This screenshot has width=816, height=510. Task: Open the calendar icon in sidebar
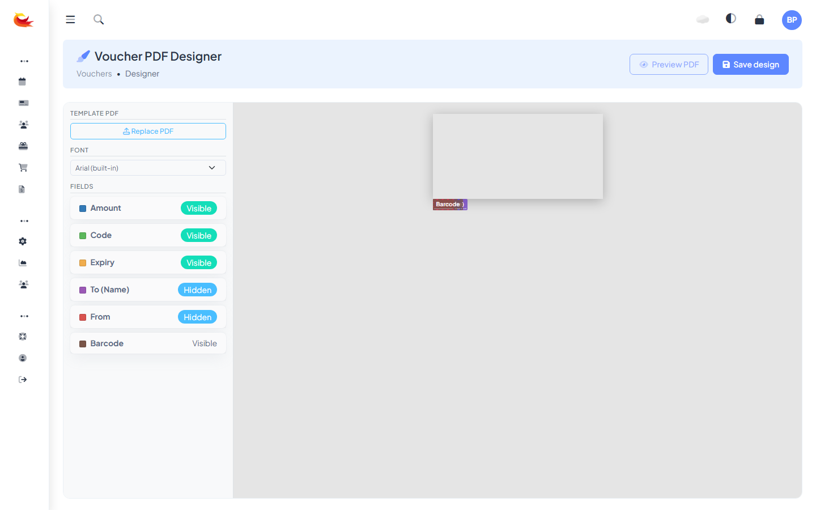[23, 82]
